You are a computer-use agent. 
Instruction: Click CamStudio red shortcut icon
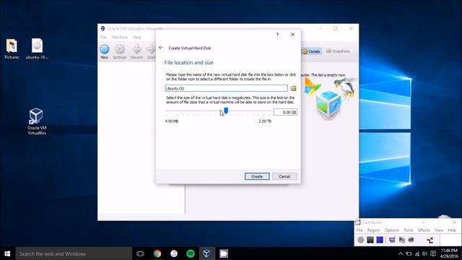(430, 240)
